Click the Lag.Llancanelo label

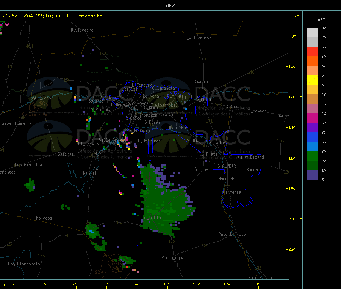(24, 264)
